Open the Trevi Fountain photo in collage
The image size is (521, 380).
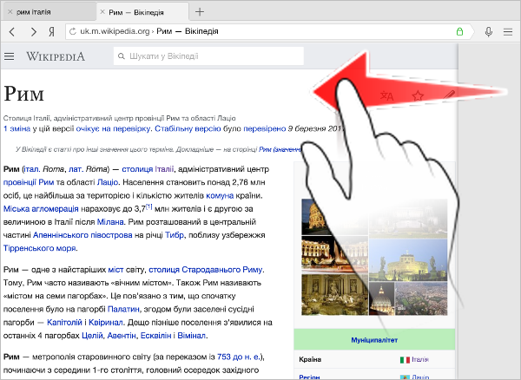coord(334,294)
